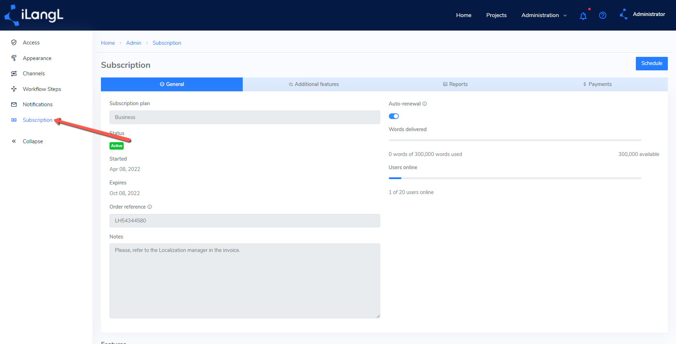
Task: Click the Order reference info icon
Action: (x=150, y=207)
